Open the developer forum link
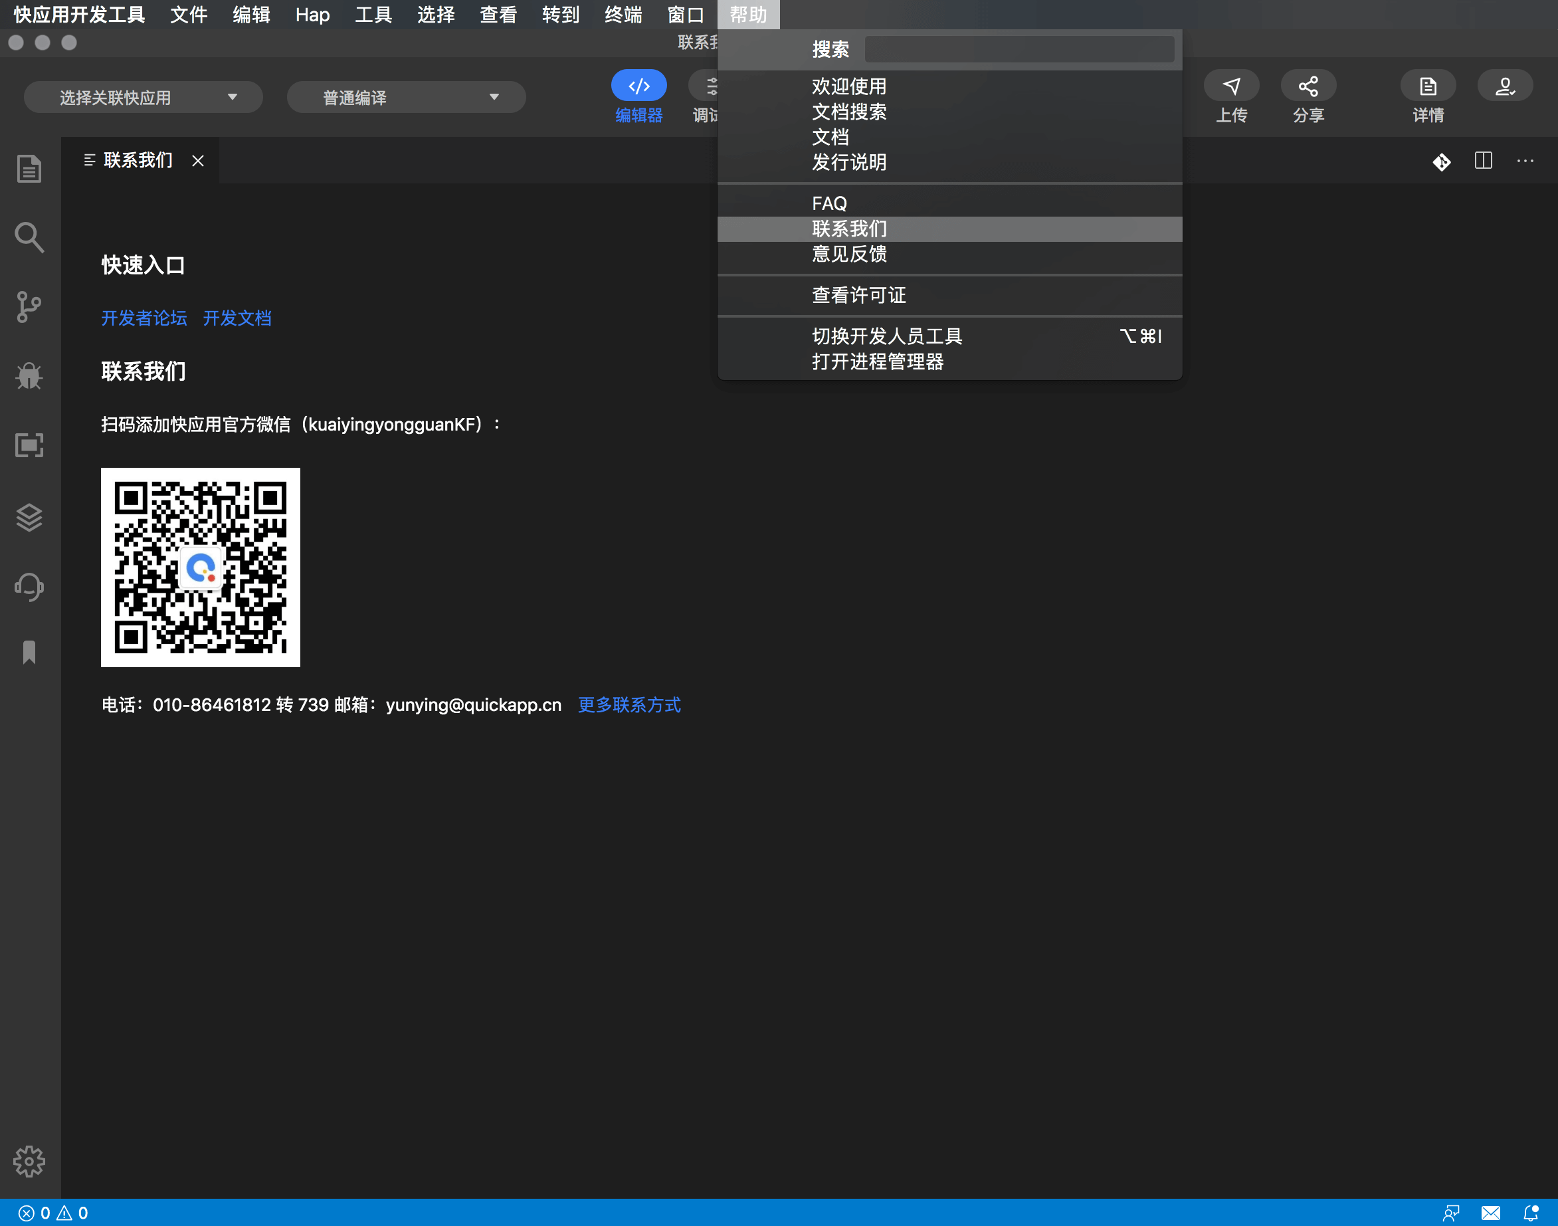 [x=144, y=318]
